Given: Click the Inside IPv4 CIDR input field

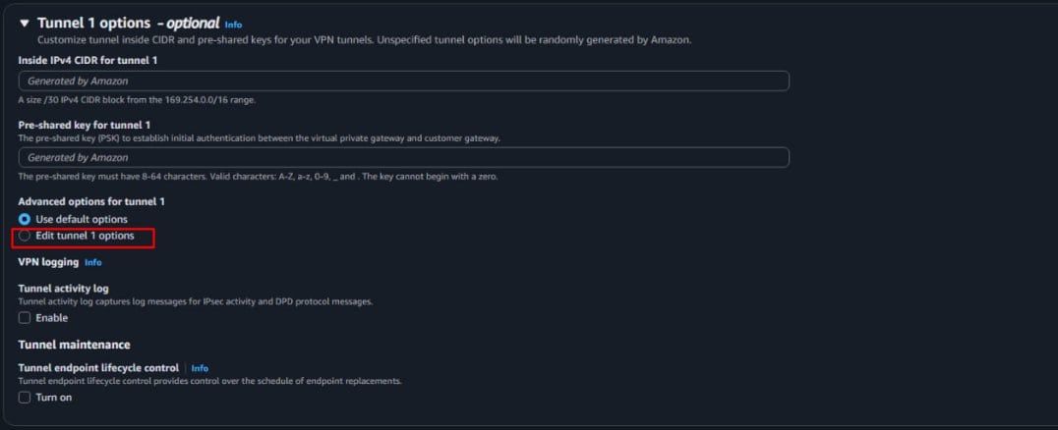Looking at the screenshot, I should tap(403, 81).
